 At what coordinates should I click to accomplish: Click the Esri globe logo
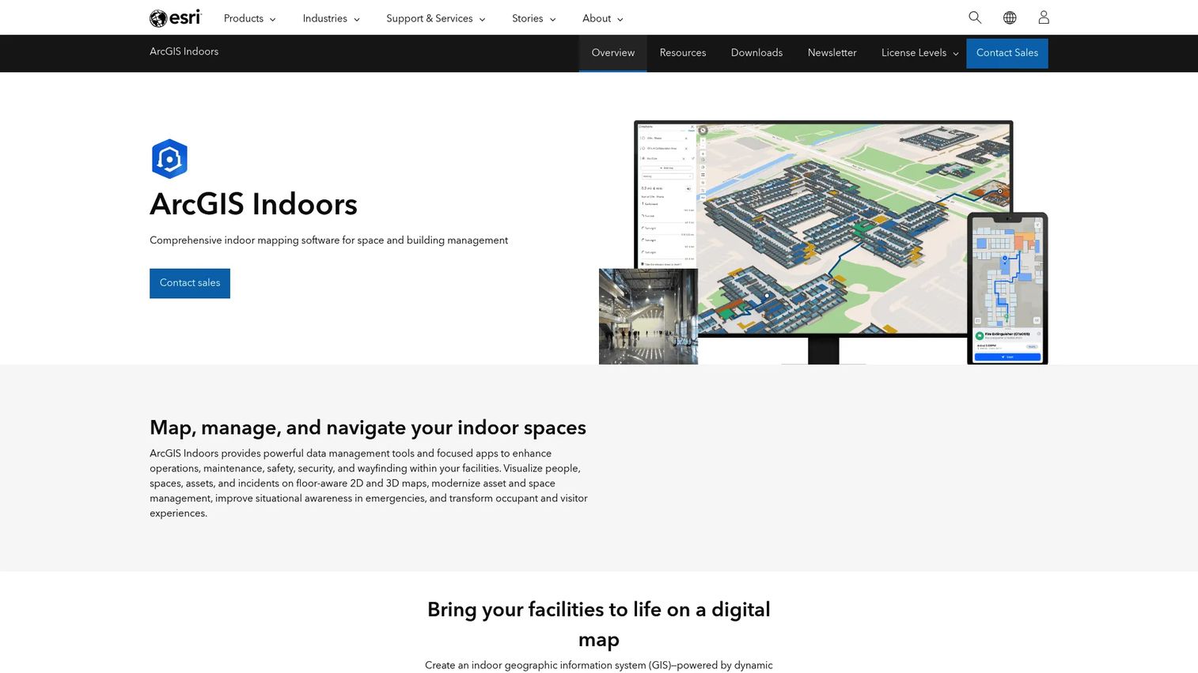[x=176, y=17]
